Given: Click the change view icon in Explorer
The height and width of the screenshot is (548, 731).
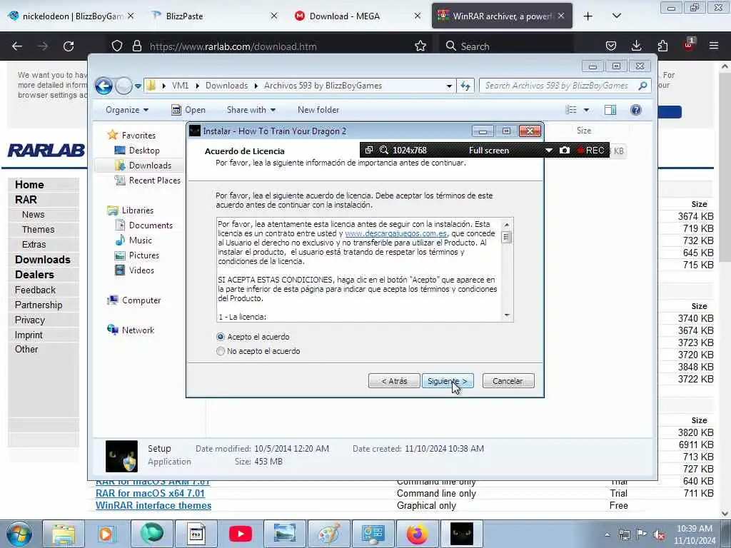Looking at the screenshot, I should pos(570,110).
